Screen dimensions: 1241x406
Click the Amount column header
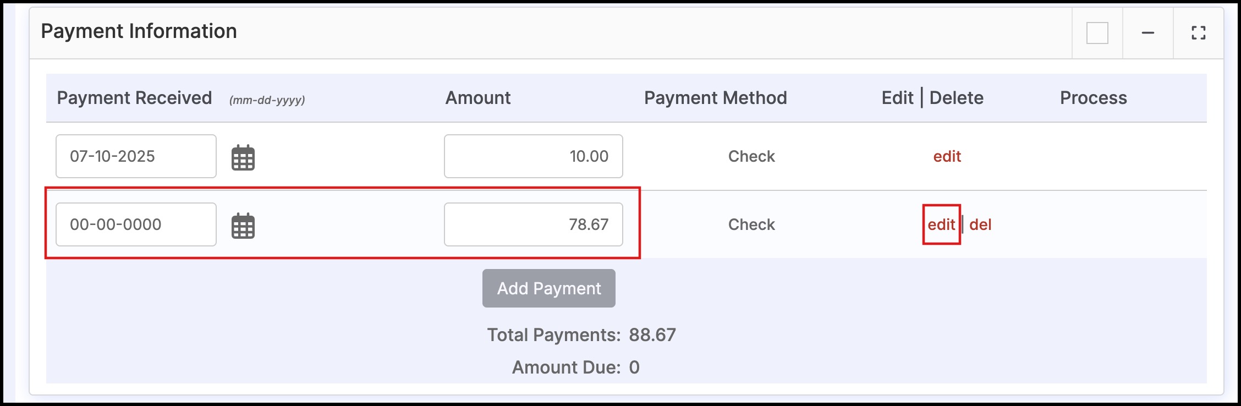coord(478,98)
